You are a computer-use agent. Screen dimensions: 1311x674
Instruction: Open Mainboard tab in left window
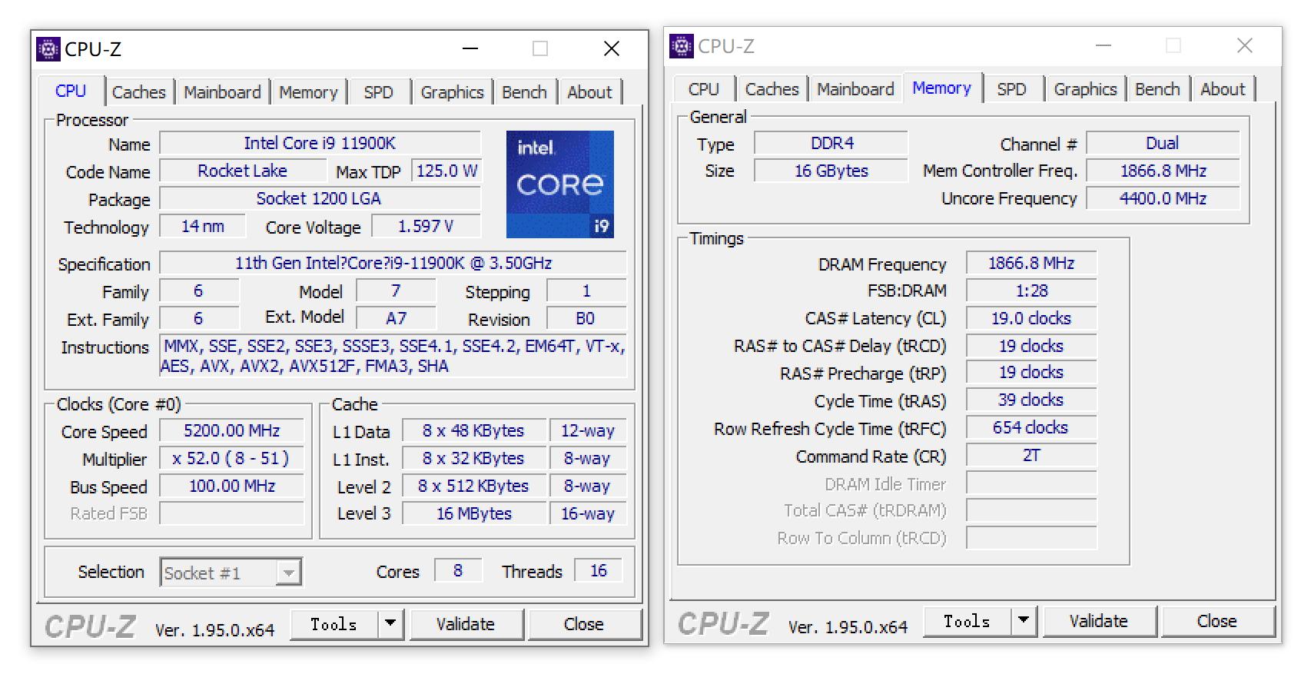tap(222, 92)
